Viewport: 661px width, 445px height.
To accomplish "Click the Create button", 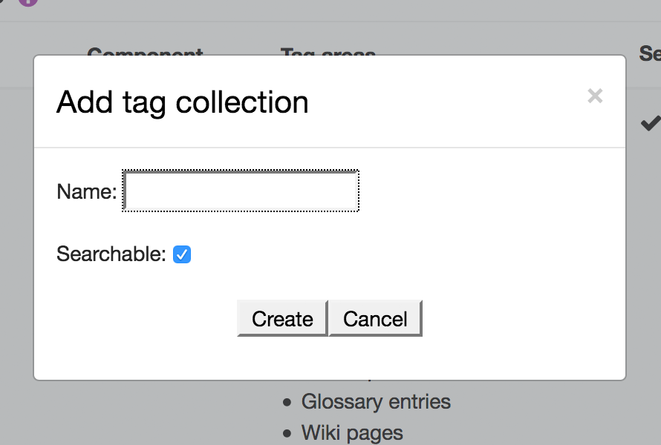I will click(x=282, y=318).
